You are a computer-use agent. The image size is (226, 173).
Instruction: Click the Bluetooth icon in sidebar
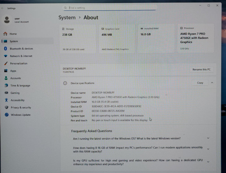5,49
